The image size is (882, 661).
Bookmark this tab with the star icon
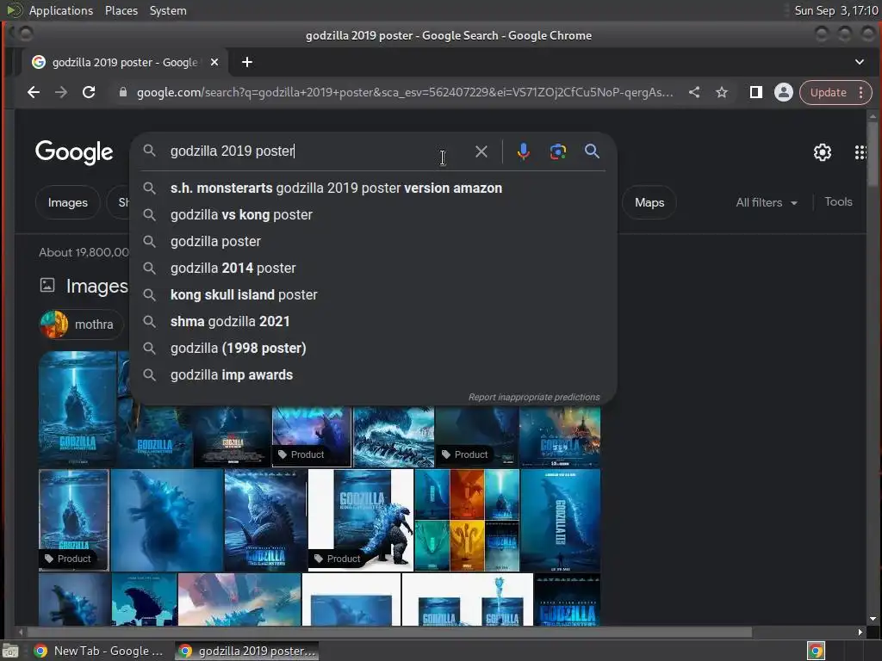click(x=722, y=92)
